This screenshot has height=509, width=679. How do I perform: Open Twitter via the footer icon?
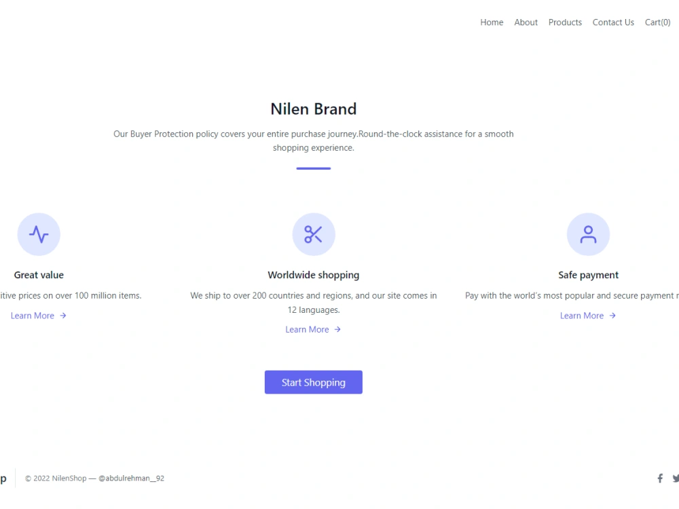(676, 478)
